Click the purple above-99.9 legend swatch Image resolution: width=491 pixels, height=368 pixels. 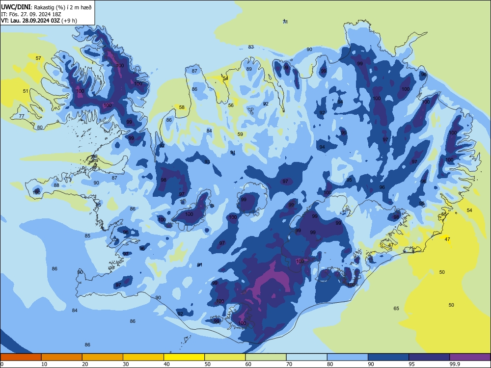[470, 357]
